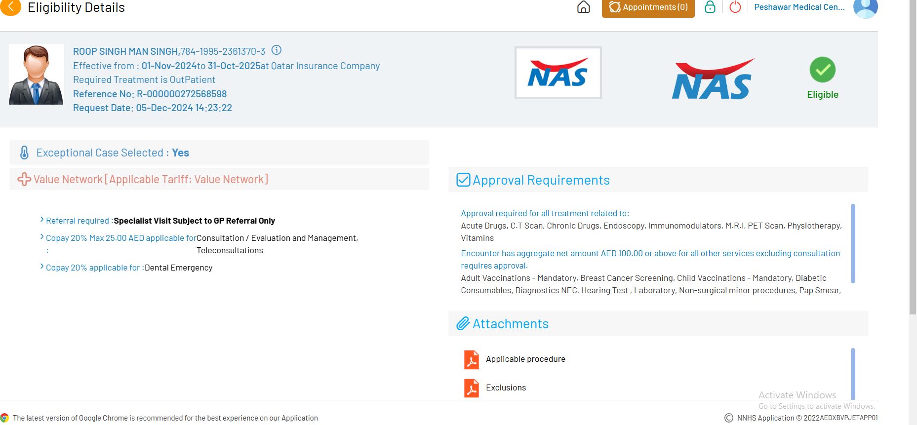Click the copyright icon in footer

point(729,418)
